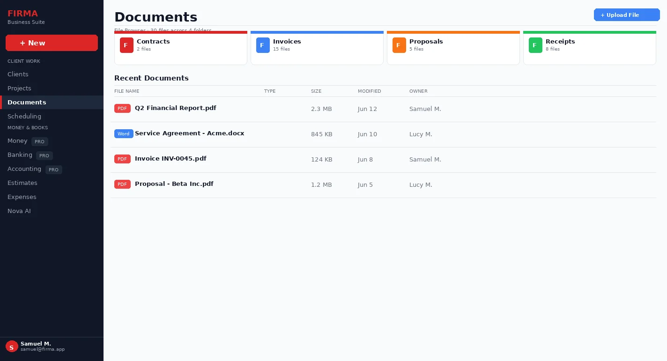Click owner Samuel M. on Q2 Financial Report row

pyautogui.click(x=425, y=109)
